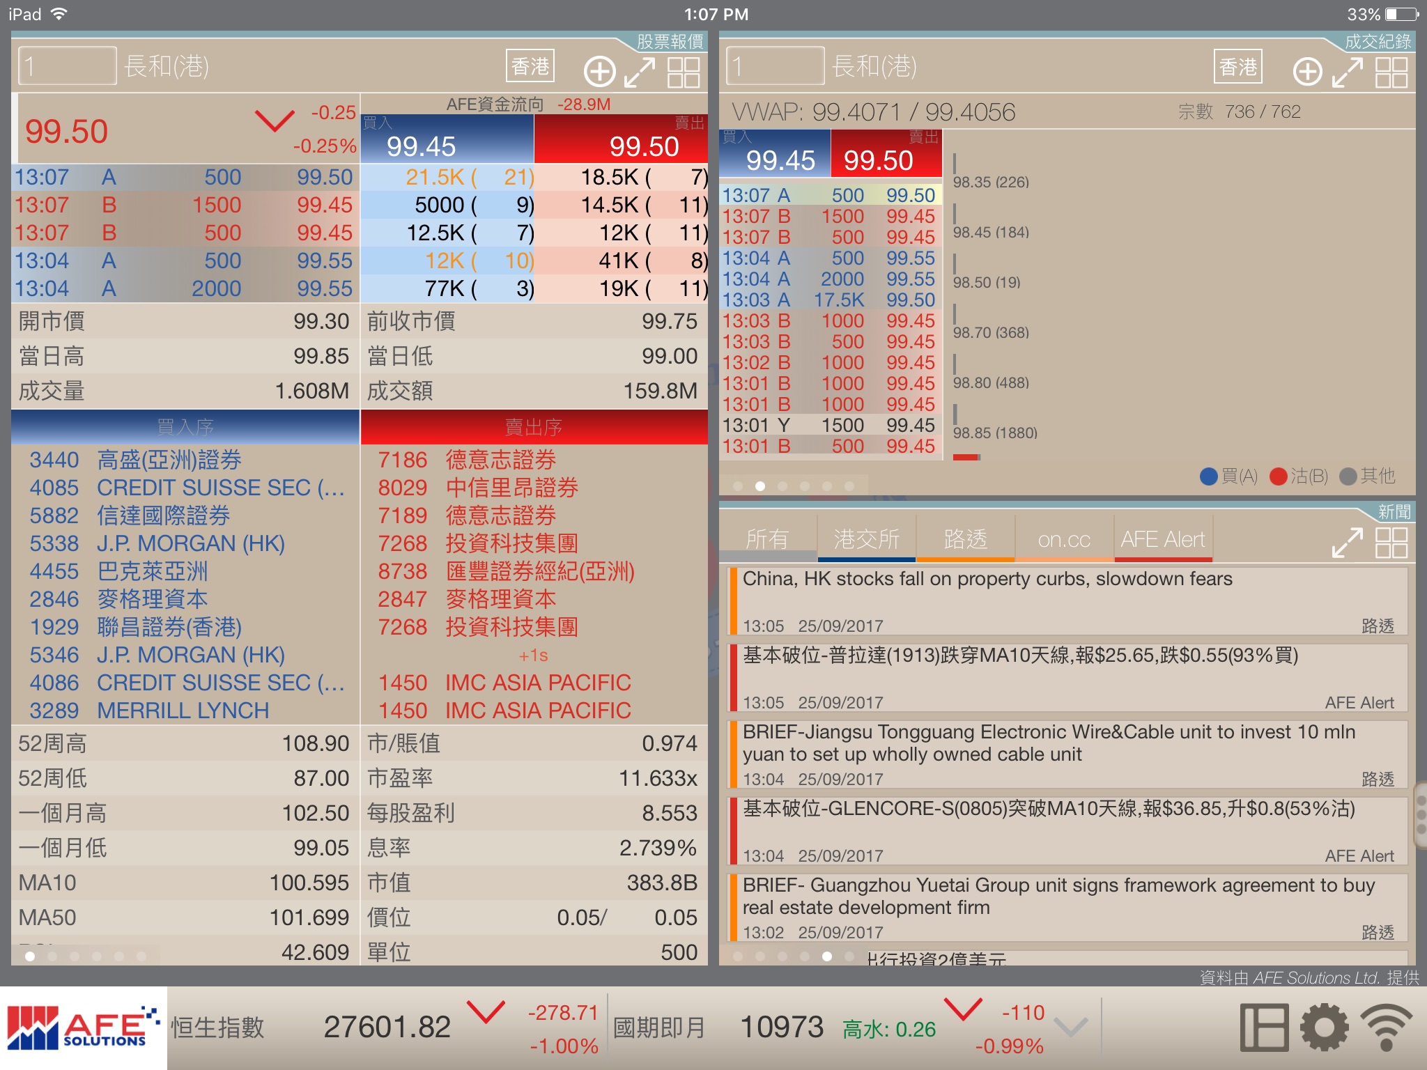Select bid broker 3289 MERRILL LYNCH
The width and height of the screenshot is (1427, 1070).
tap(185, 711)
